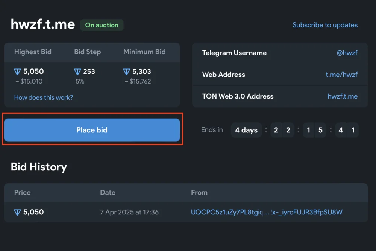Click the Bid History heading
This screenshot has height=251, width=376.
(39, 167)
